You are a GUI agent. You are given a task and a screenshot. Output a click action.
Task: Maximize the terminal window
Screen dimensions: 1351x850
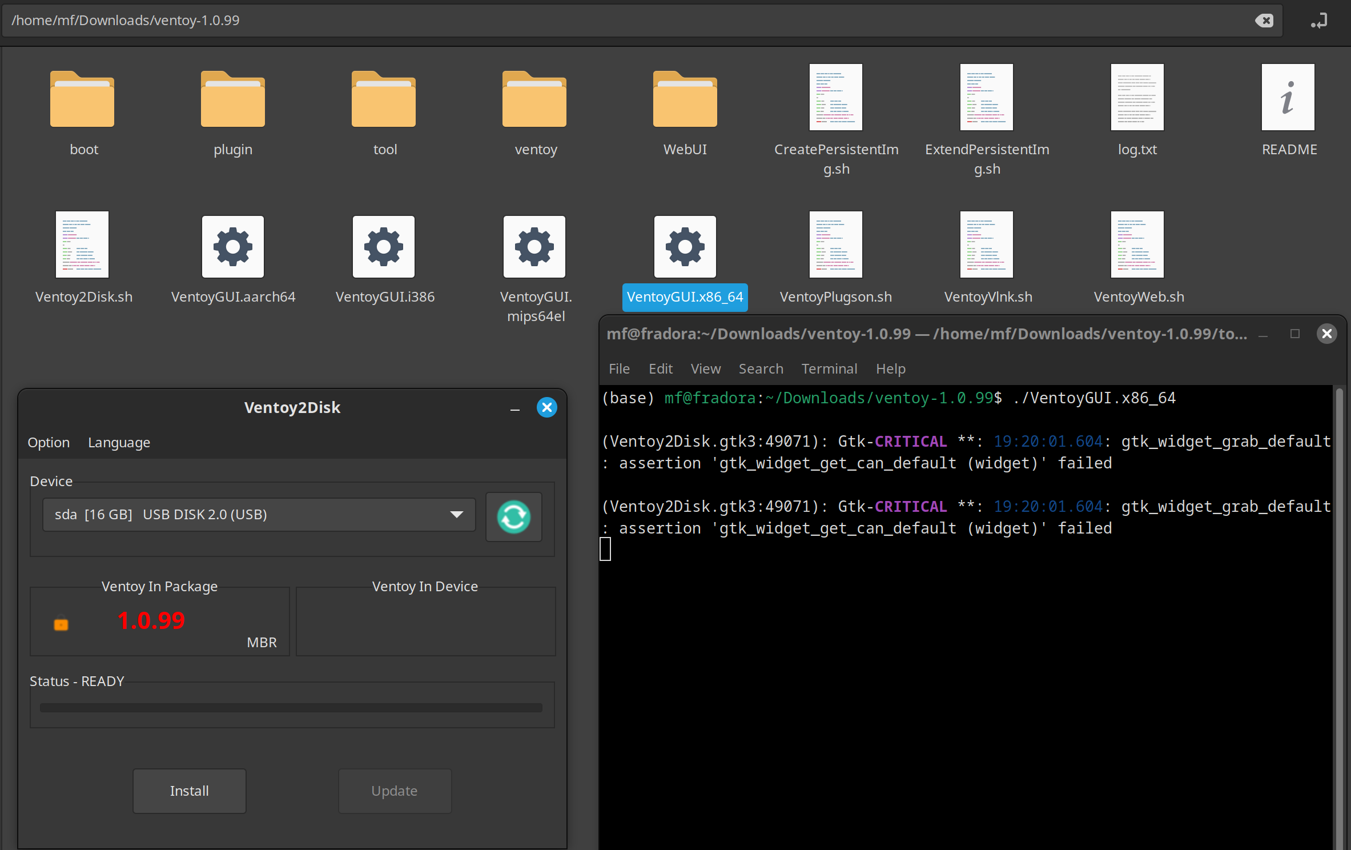point(1295,334)
